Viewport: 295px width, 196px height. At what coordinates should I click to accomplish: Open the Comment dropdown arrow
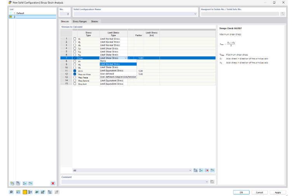(207, 182)
